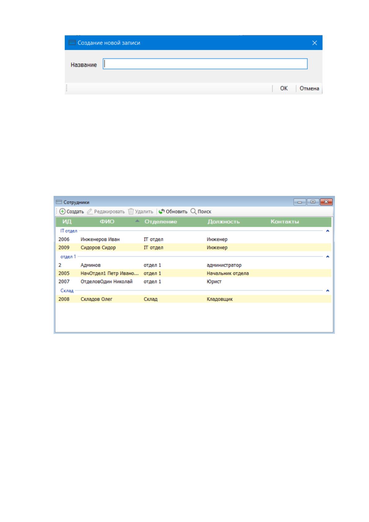Collapse the отдел 1 group
The image size is (369, 522).
(327, 257)
